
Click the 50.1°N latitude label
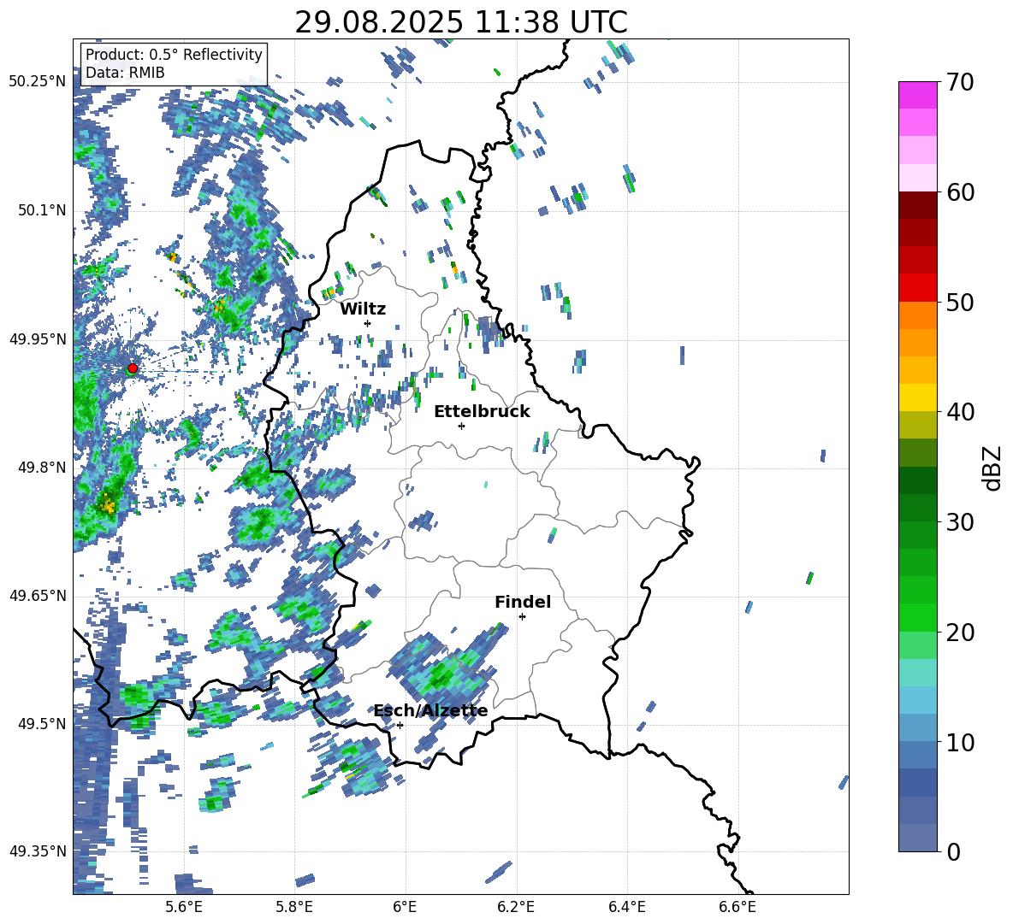[x=42, y=210]
